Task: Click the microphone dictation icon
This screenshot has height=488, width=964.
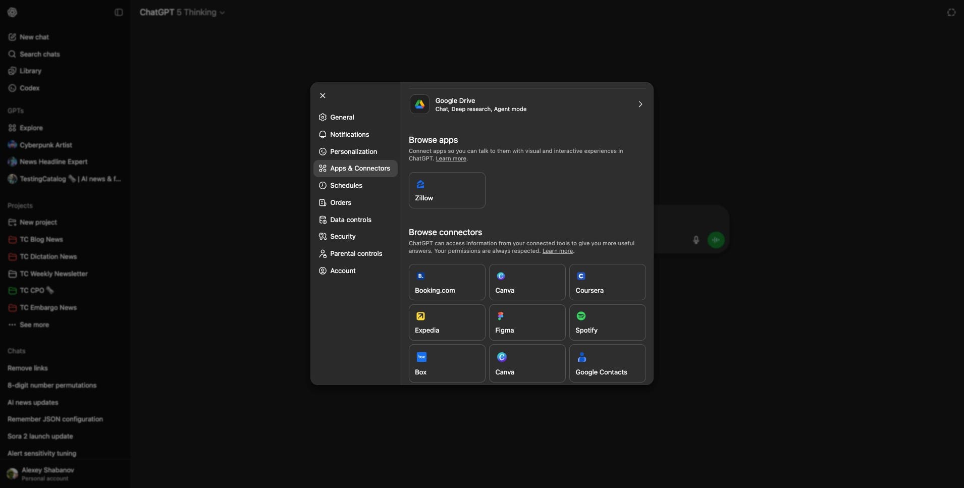Action: pyautogui.click(x=696, y=240)
